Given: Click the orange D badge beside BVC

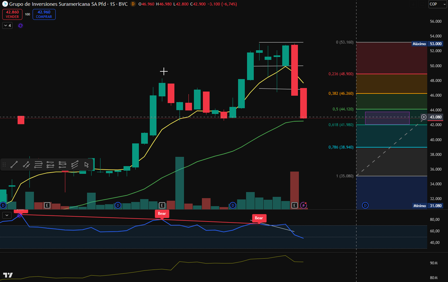Looking at the screenshot, I should pos(134,4).
